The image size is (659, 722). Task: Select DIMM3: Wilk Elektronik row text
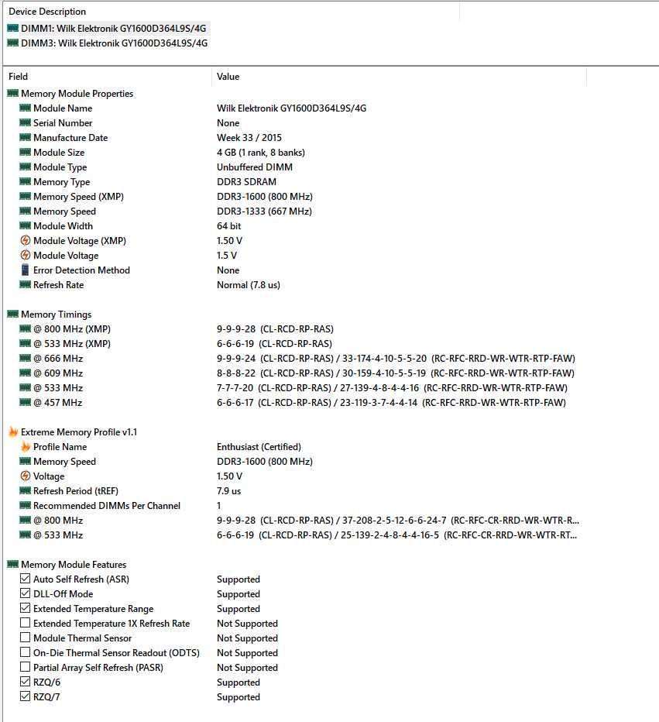114,43
